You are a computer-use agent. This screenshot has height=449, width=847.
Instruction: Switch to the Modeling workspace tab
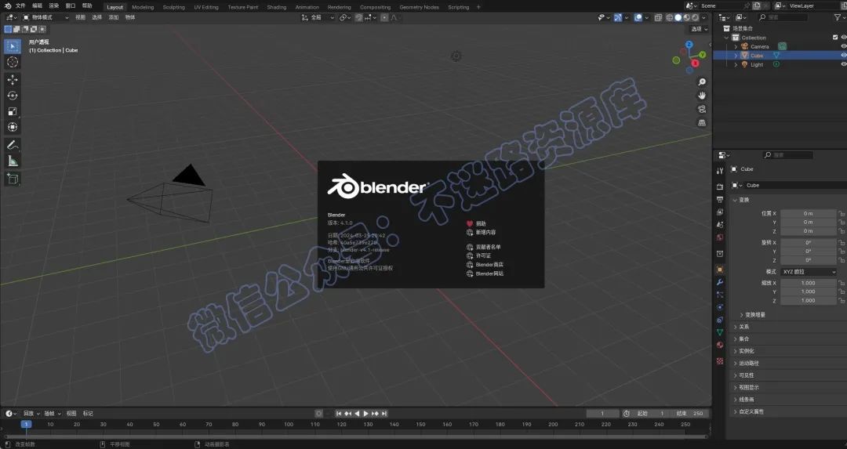(x=143, y=7)
